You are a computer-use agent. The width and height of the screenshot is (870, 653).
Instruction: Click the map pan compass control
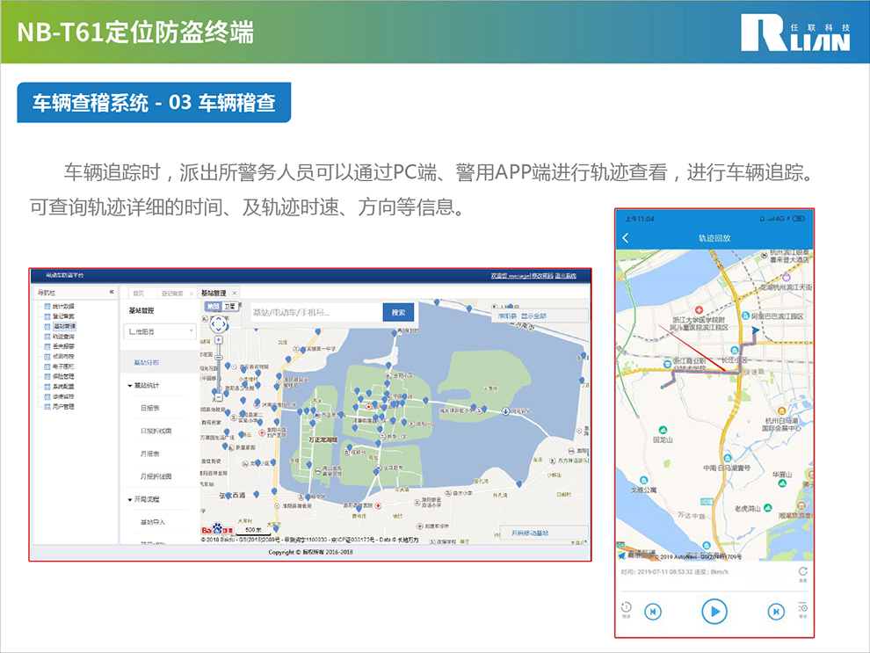coord(219,325)
